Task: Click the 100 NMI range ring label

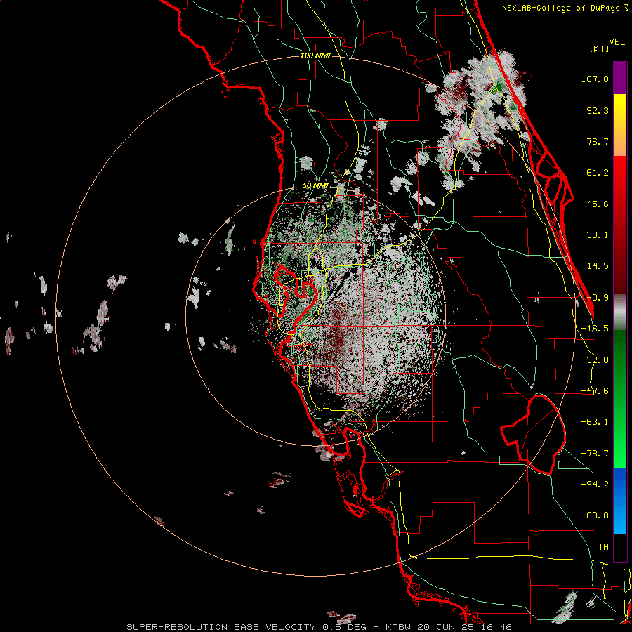Action: pyautogui.click(x=315, y=55)
